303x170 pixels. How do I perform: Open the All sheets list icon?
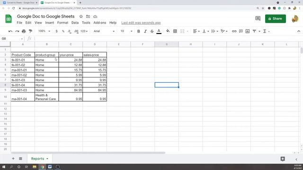pos(20,159)
